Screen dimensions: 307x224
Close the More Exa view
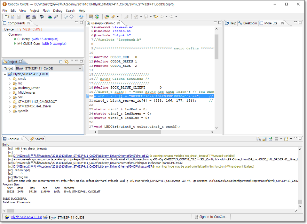click(x=282, y=23)
